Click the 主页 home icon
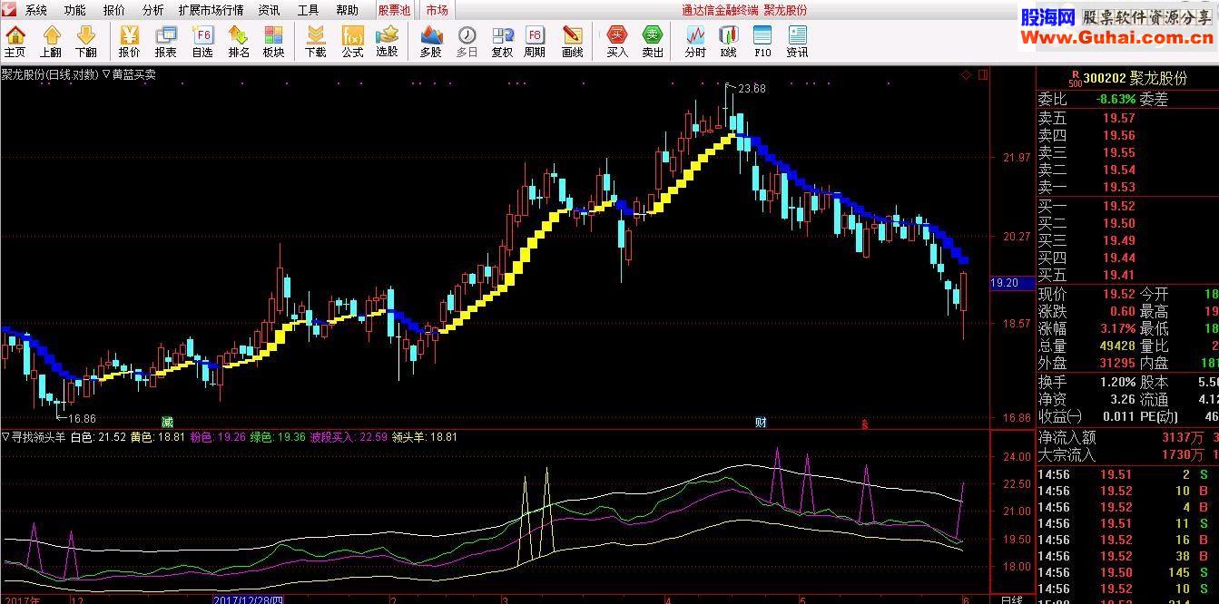This screenshot has width=1219, height=604. click(15, 42)
